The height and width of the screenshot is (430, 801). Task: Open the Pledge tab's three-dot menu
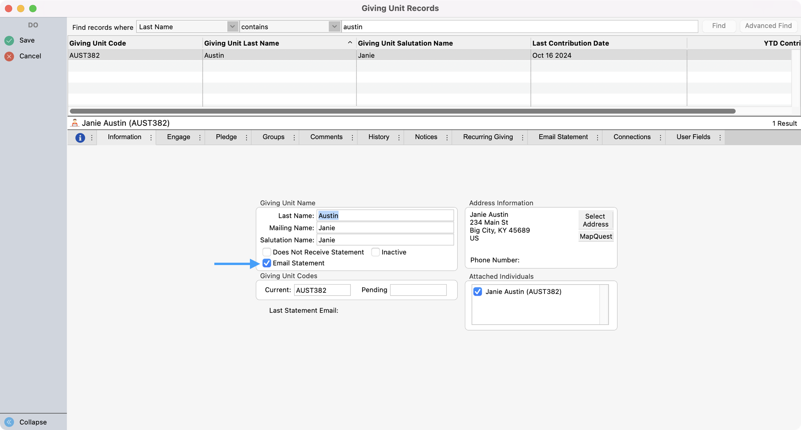pos(246,138)
